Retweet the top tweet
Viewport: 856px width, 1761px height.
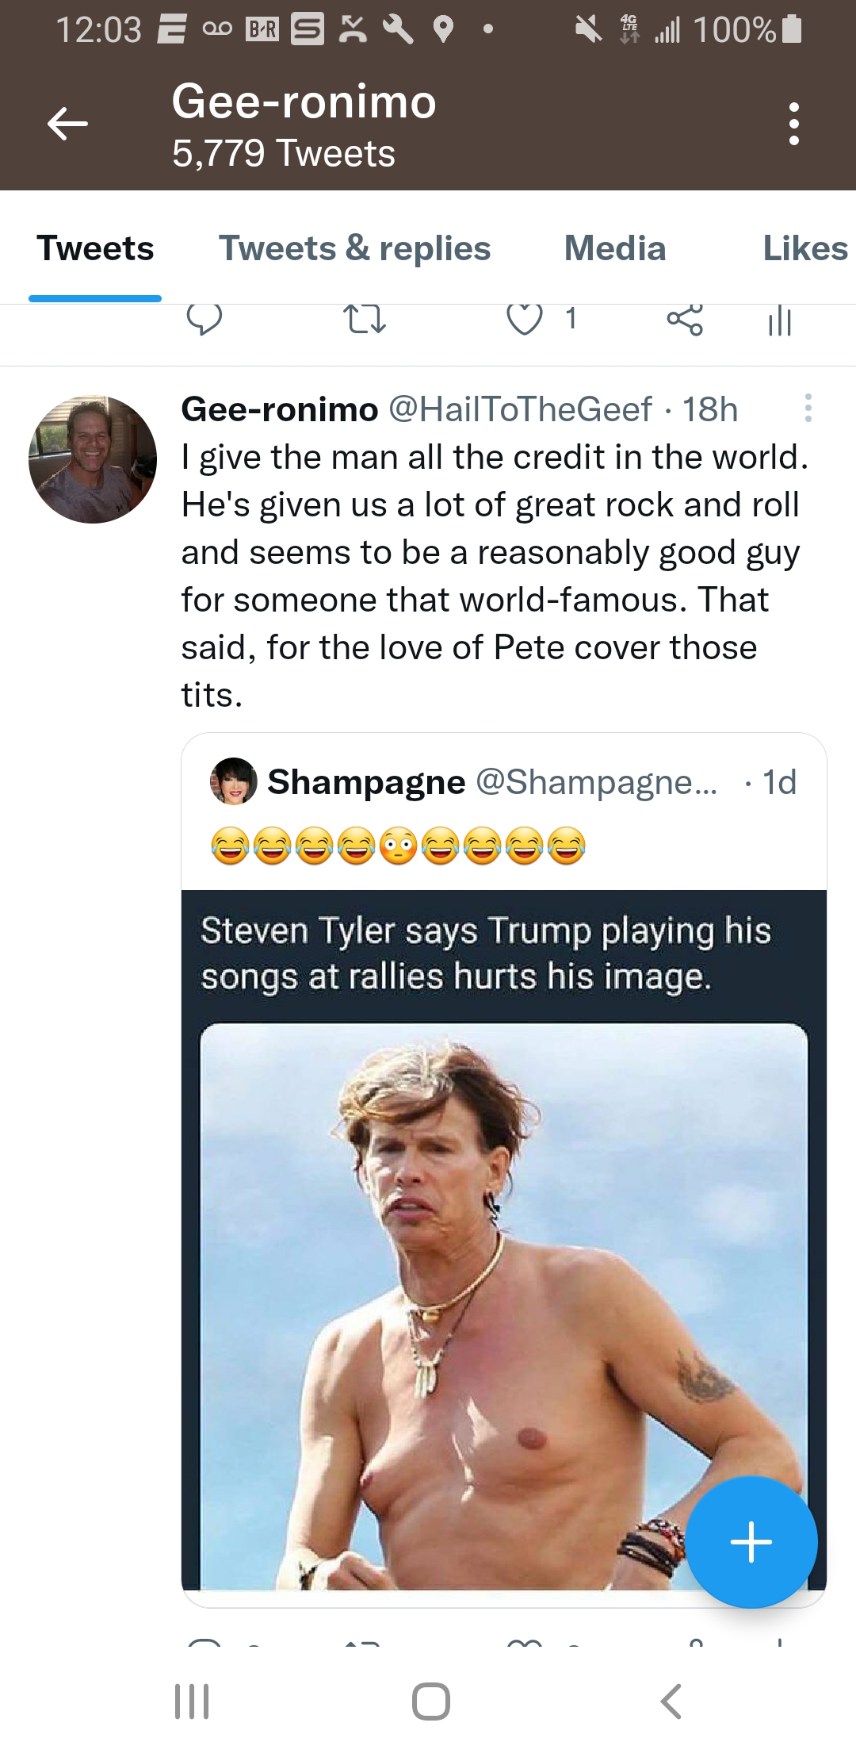click(x=365, y=320)
